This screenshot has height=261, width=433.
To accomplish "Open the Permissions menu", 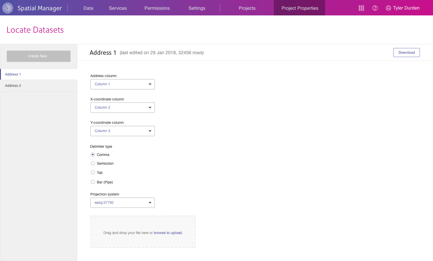I will (x=157, y=8).
